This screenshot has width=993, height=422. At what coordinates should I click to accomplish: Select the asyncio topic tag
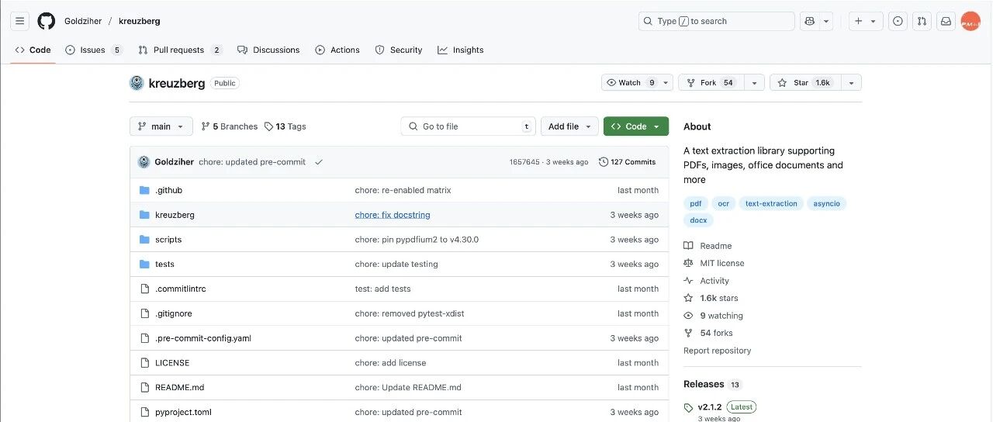coord(826,203)
